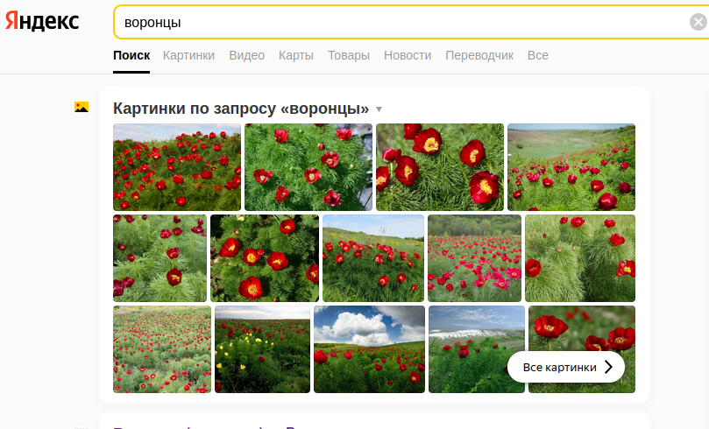
Task: Open the «Картинки по запросу «воронцы»» heading link
Action: point(241,109)
